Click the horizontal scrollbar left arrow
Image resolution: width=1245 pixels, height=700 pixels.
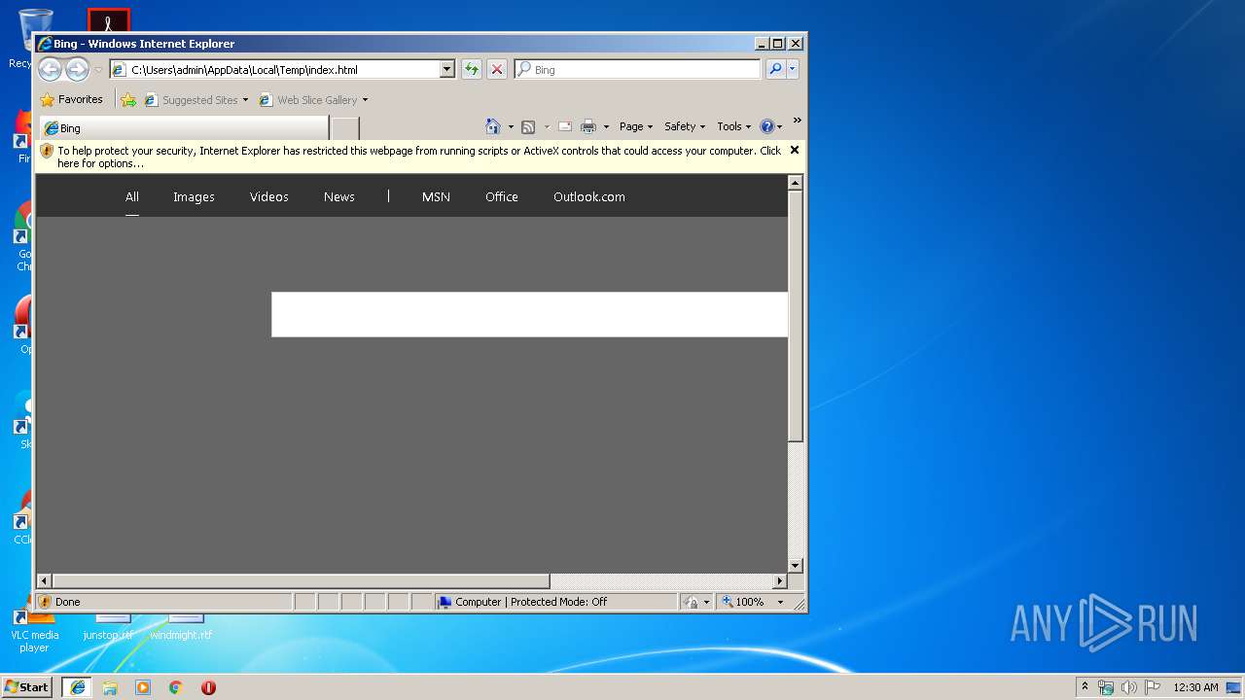tap(44, 581)
